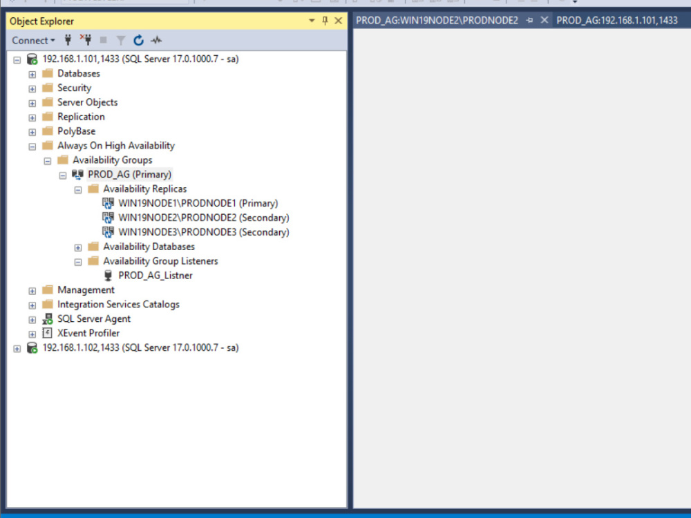Collapse the Availability Groups node

click(x=48, y=161)
